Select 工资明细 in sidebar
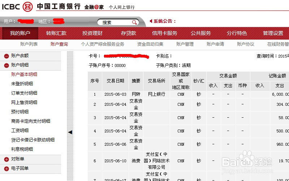The image size is (289, 181). [x=20, y=131]
